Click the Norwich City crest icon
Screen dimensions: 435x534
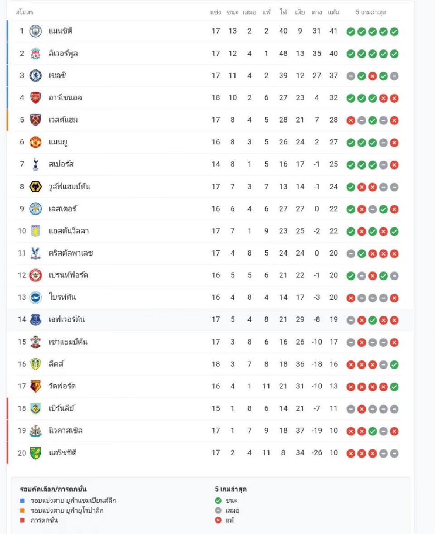click(x=35, y=453)
